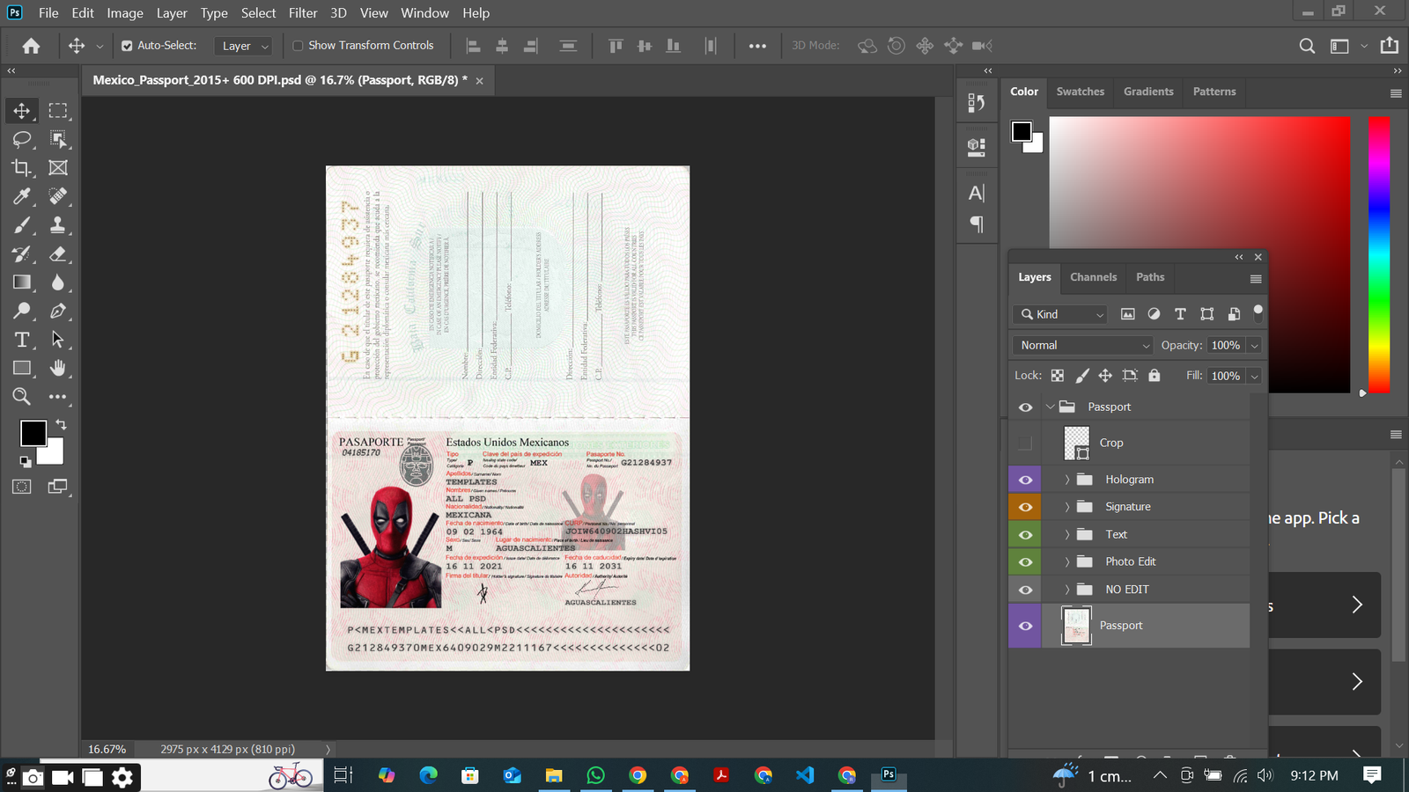The image size is (1409, 792).
Task: Select the Rectangular Marquee tool
Action: [x=58, y=111]
